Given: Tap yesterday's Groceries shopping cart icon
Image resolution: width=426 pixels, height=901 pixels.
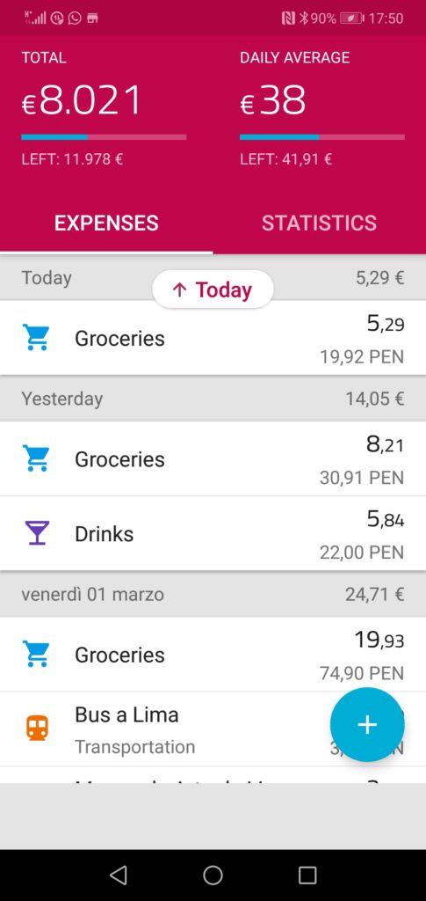Looking at the screenshot, I should (35, 458).
